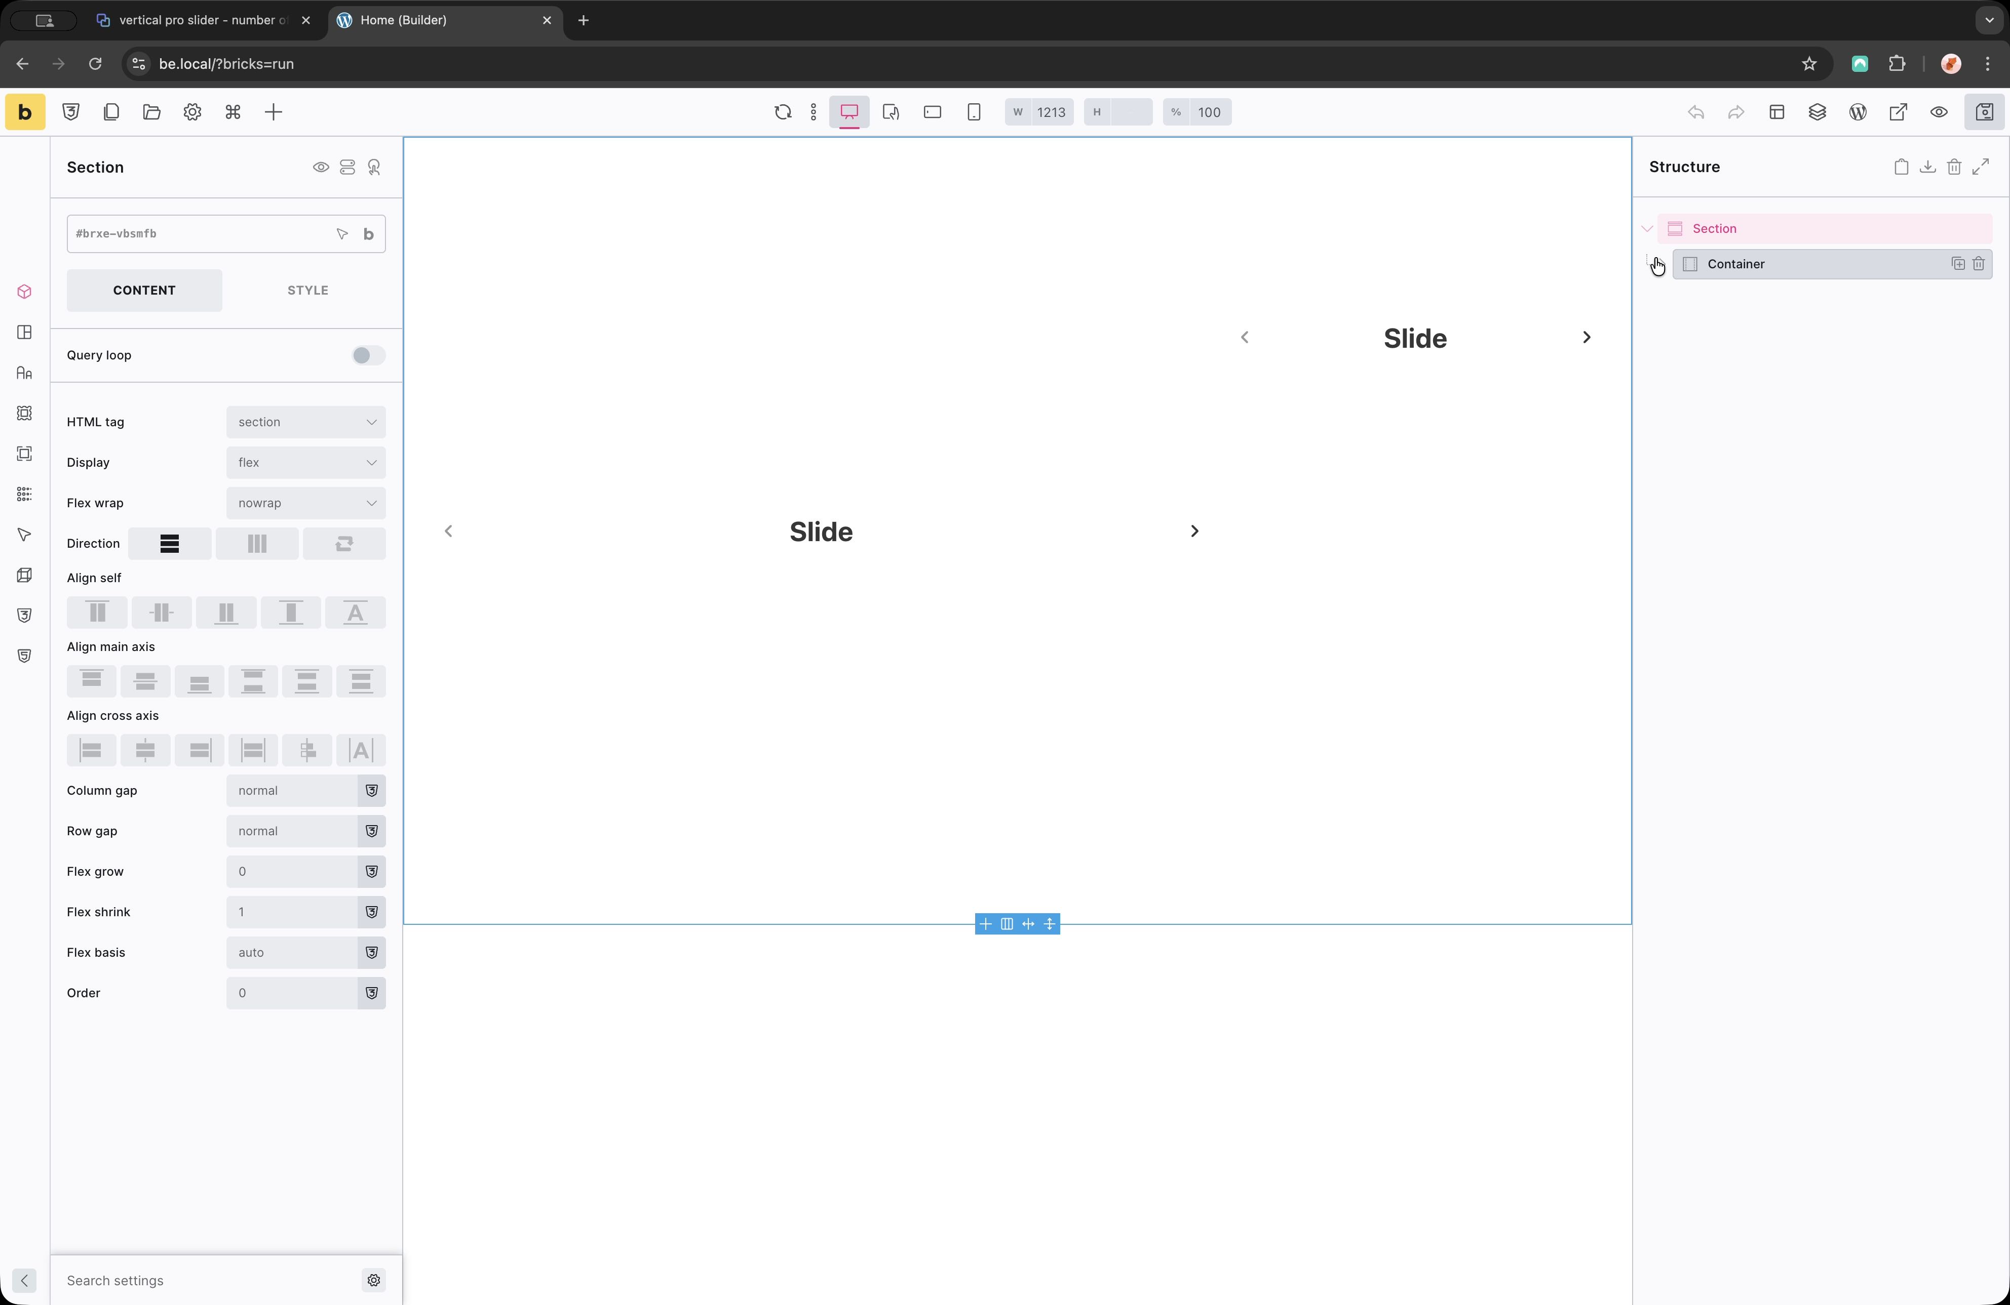
Task: Click the reload canvas icon
Action: point(782,112)
